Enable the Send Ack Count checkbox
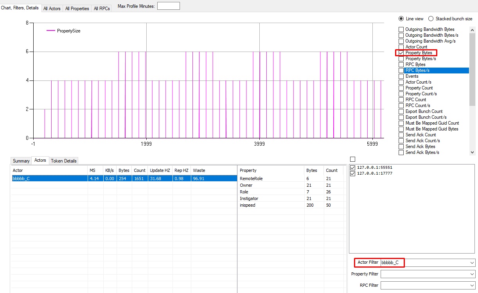Image resolution: width=478 pixels, height=293 pixels. tap(401, 135)
